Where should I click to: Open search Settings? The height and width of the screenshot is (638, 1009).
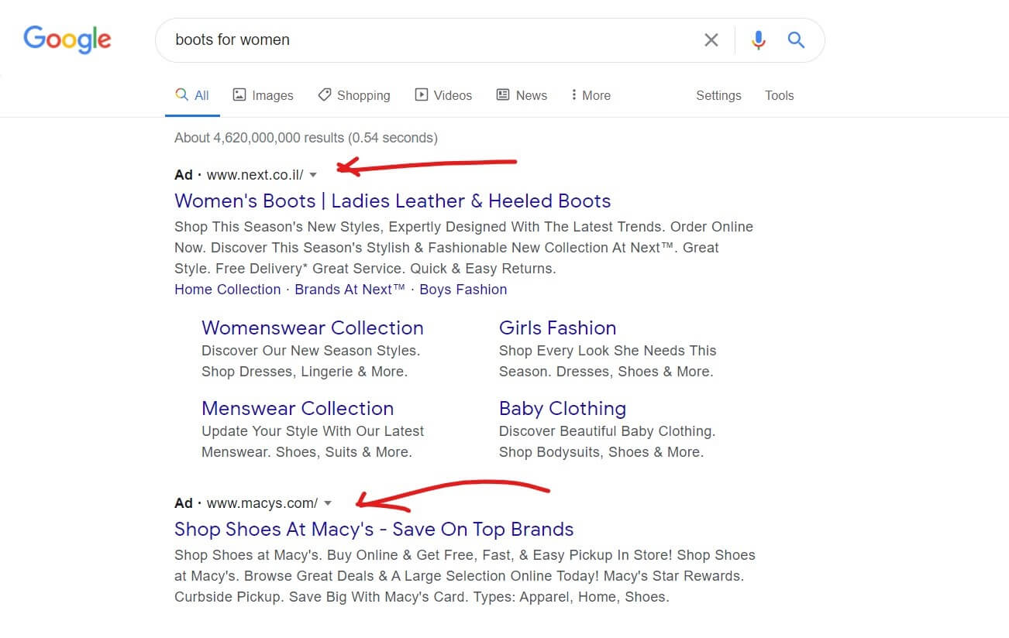[x=718, y=95]
